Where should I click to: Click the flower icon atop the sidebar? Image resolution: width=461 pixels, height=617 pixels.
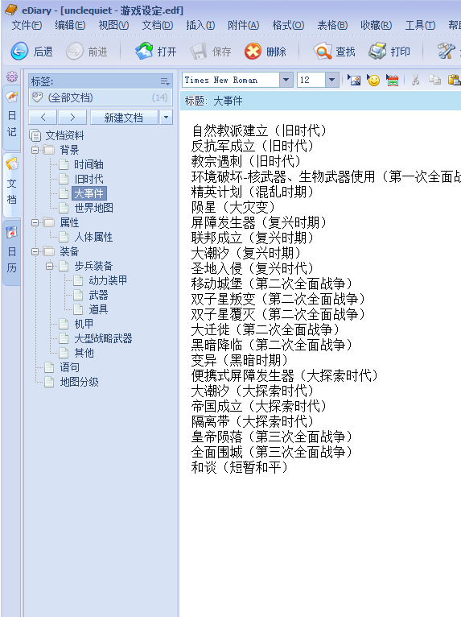pos(12,77)
